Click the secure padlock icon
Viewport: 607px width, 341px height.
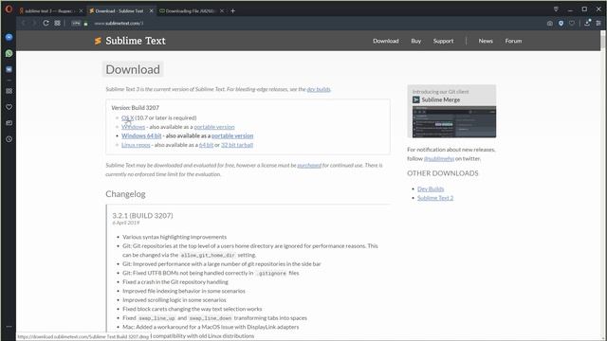click(x=86, y=23)
